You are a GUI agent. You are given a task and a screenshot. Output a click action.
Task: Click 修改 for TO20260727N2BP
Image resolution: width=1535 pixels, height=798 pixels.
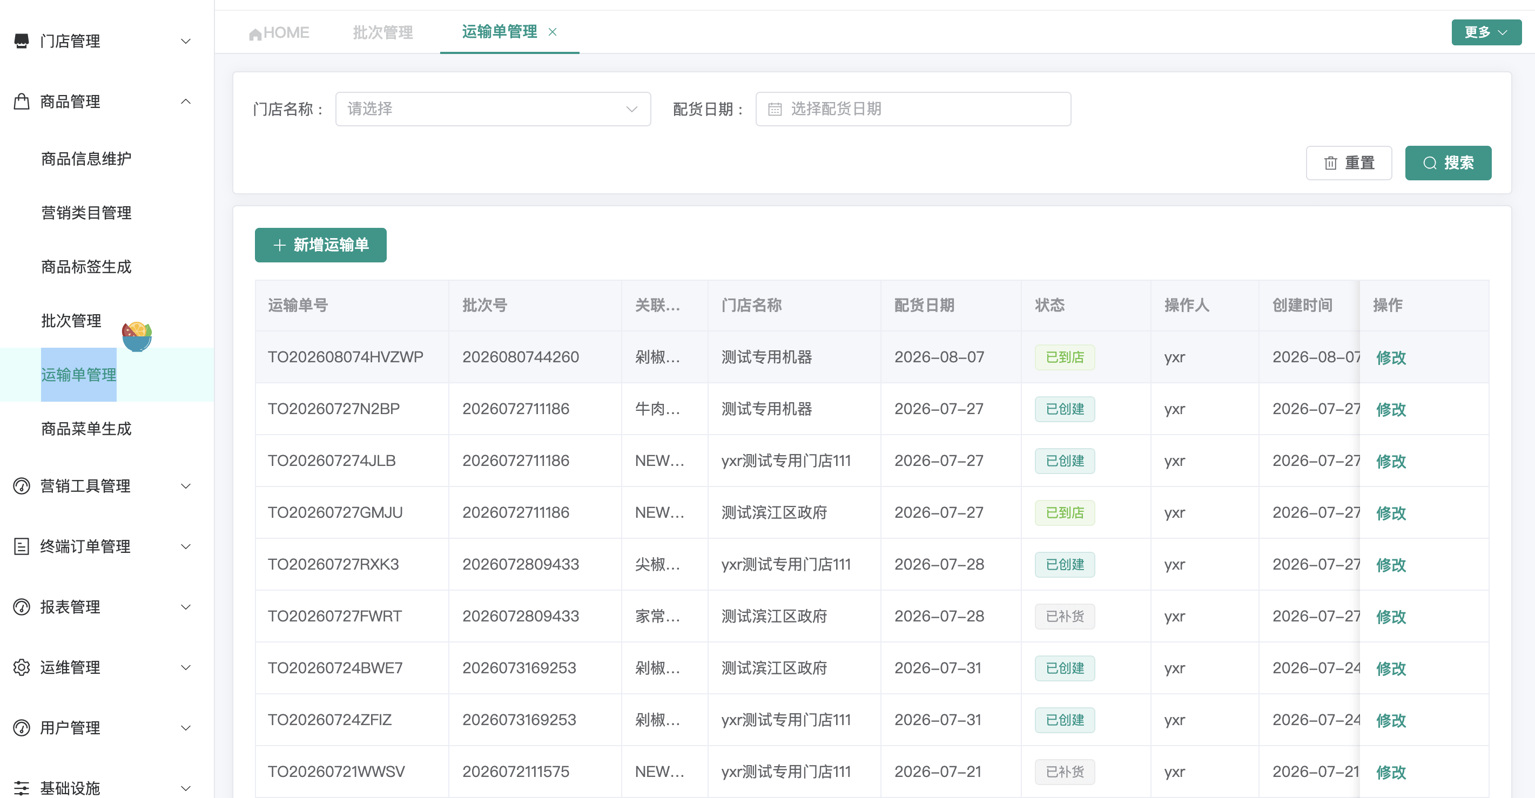coord(1391,409)
